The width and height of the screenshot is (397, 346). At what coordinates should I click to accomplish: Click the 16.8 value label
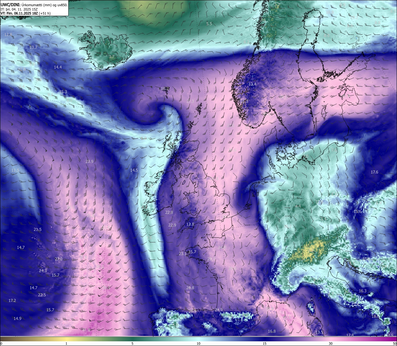(x=272, y=331)
